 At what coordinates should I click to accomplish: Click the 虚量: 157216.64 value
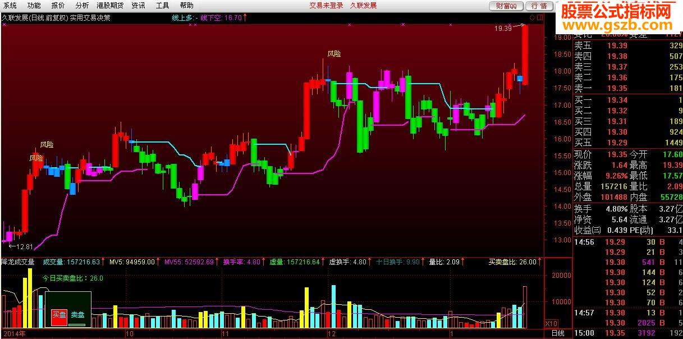tap(295, 262)
